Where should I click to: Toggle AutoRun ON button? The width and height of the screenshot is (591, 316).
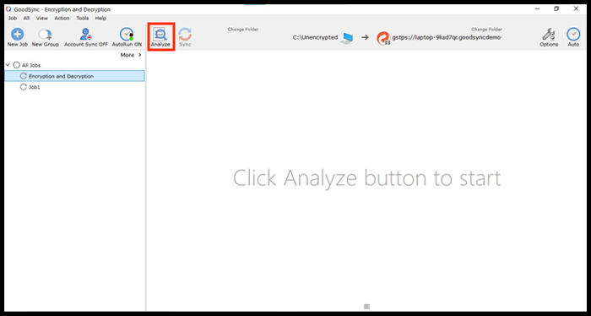pyautogui.click(x=127, y=37)
